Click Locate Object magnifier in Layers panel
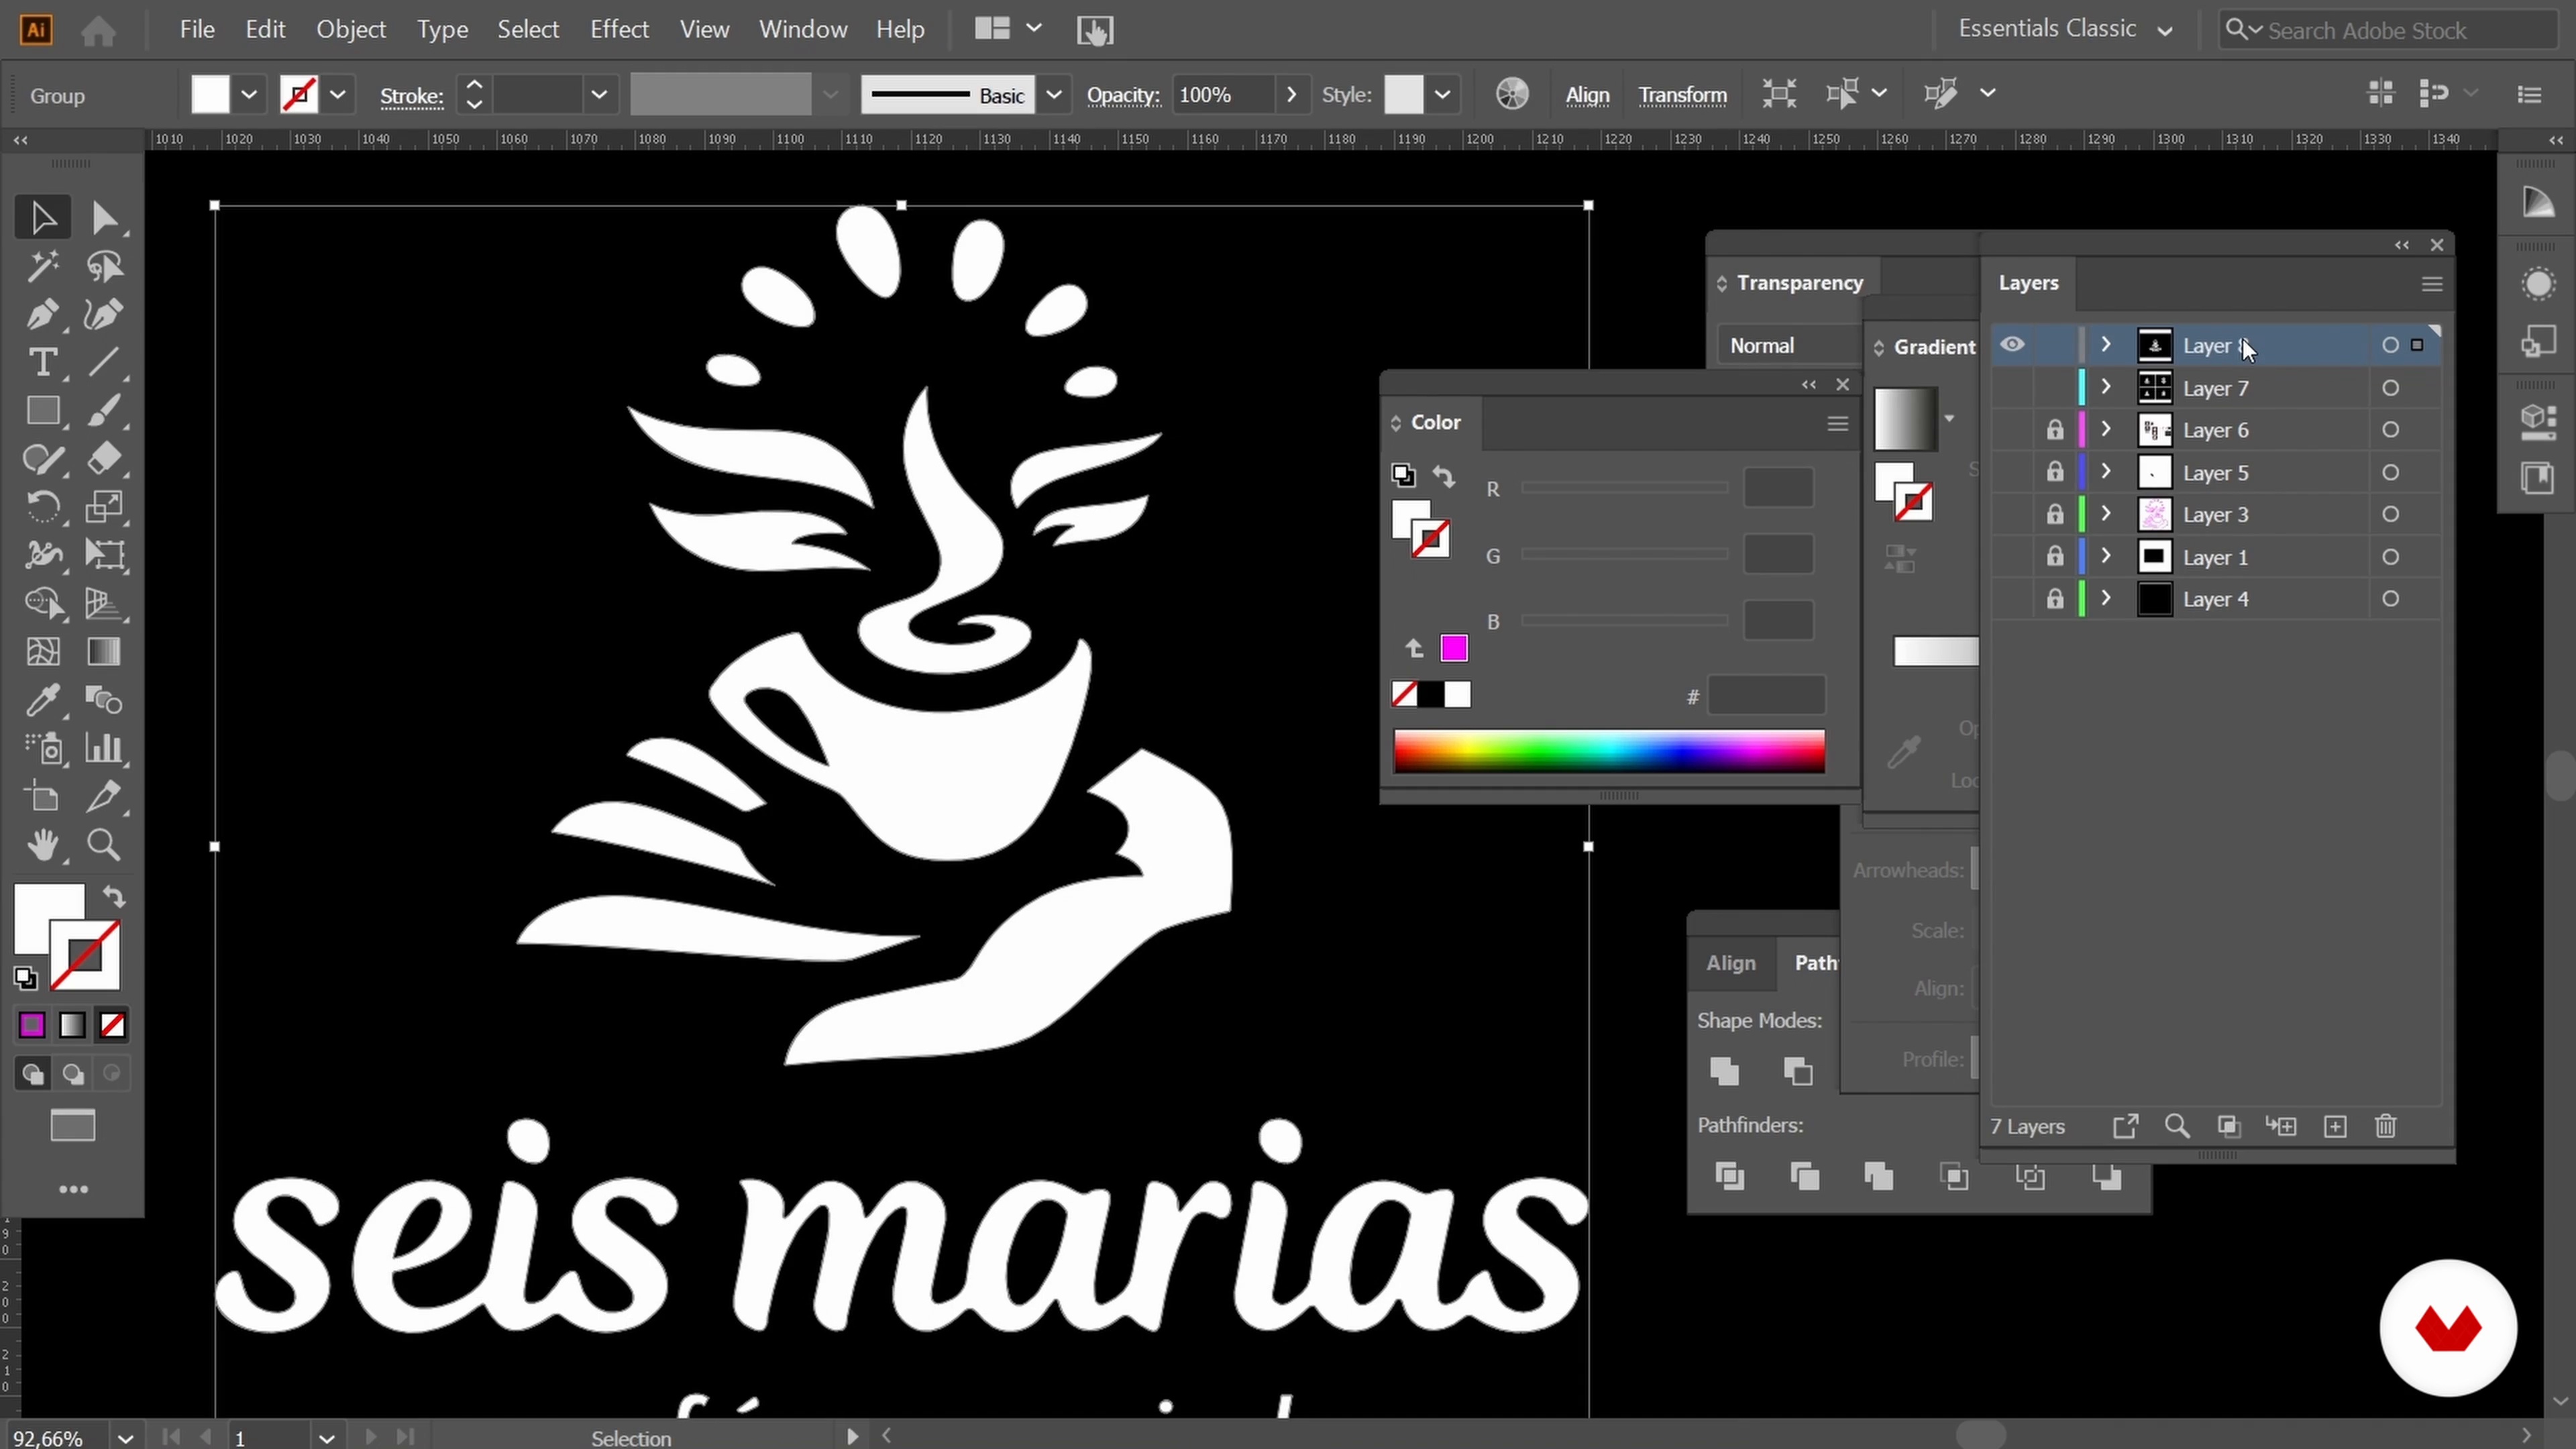 click(x=2177, y=1127)
